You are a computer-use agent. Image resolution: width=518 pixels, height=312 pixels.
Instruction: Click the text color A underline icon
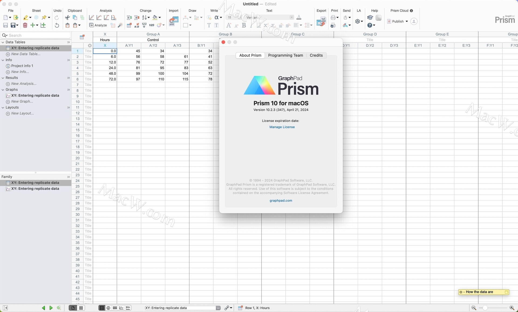[x=299, y=17]
